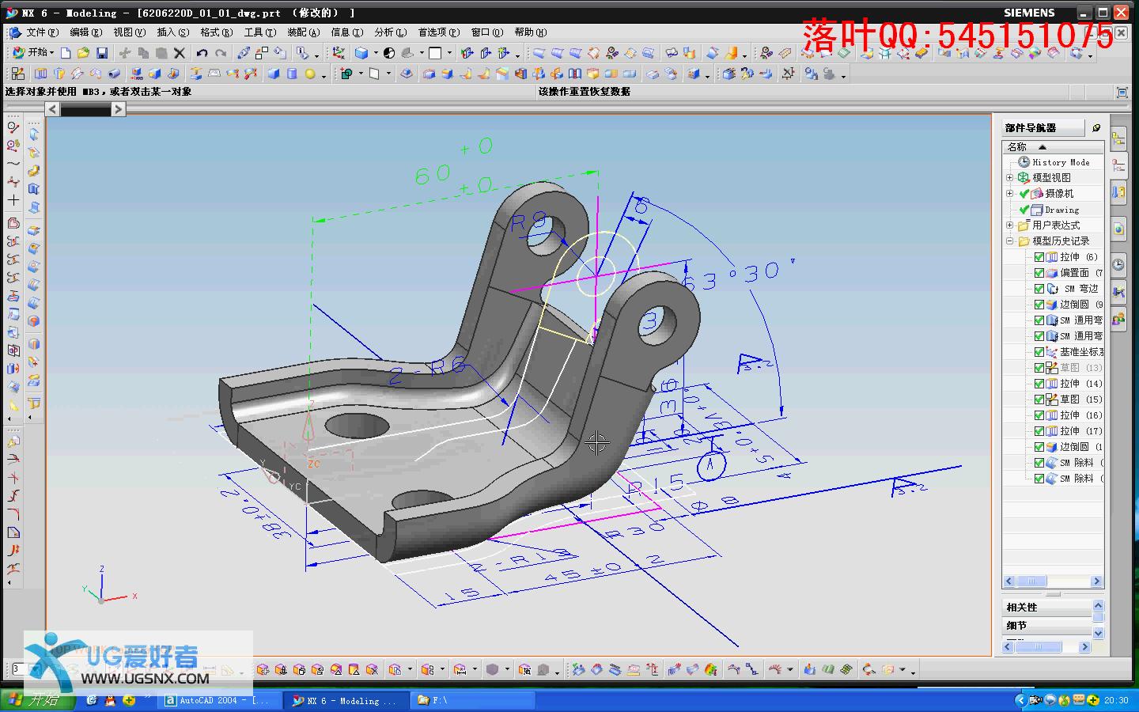1139x712 pixels.
Task: Open the Assembly Navigator tab icon on right sidebar
Action: (1118, 140)
